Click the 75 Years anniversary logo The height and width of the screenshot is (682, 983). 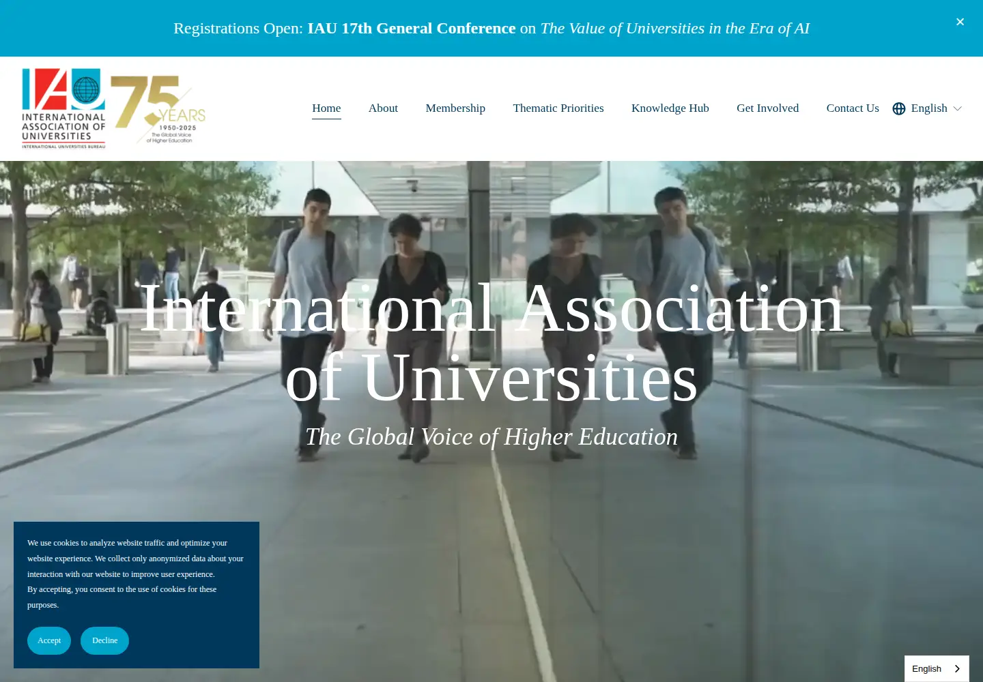(x=158, y=109)
